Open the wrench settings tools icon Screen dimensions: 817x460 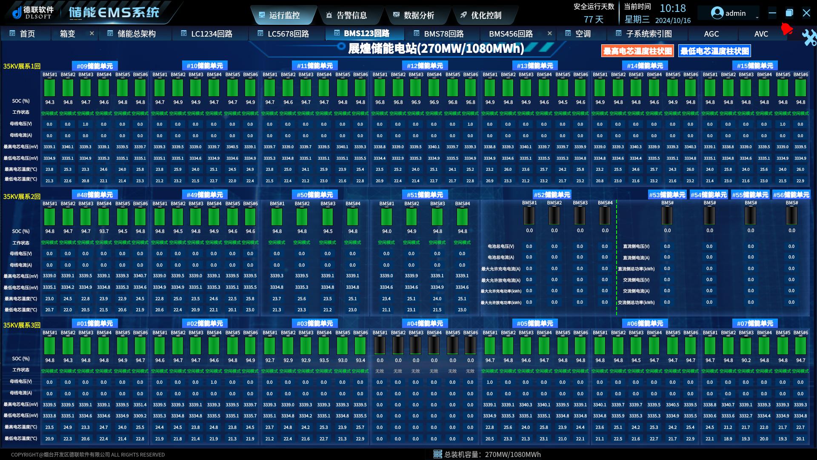[x=808, y=38]
